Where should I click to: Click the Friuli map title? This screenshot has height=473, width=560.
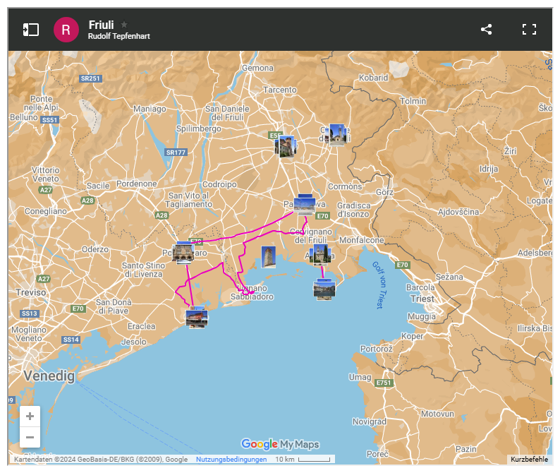(x=101, y=24)
